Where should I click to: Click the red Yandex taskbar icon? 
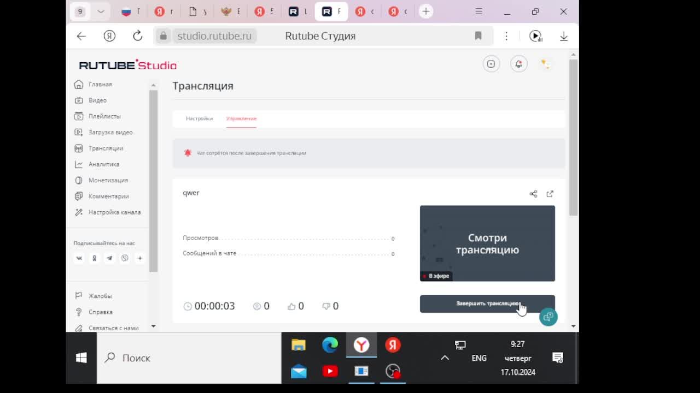click(x=393, y=345)
